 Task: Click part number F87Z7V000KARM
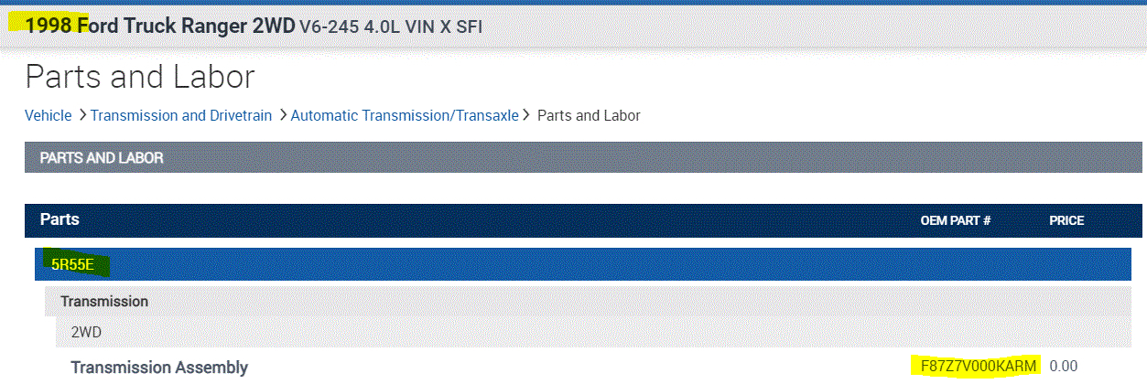pyautogui.click(x=979, y=367)
